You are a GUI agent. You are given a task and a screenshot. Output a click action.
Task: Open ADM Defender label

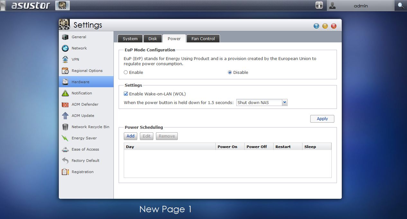pyautogui.click(x=85, y=104)
